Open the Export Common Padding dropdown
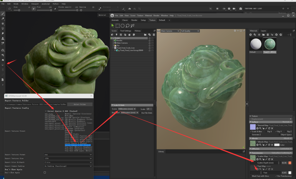Image resolution: width=296 pixels, height=179 pixels. pos(68,166)
